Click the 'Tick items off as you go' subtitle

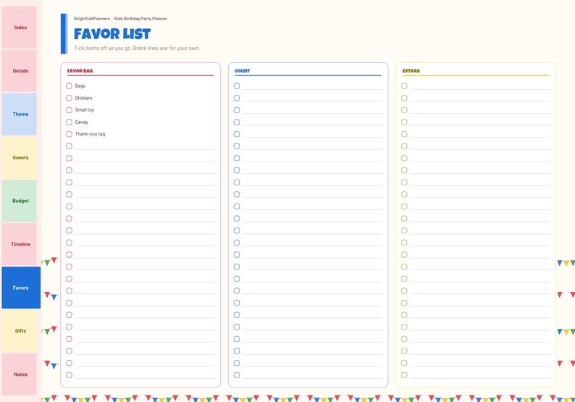[x=137, y=48]
